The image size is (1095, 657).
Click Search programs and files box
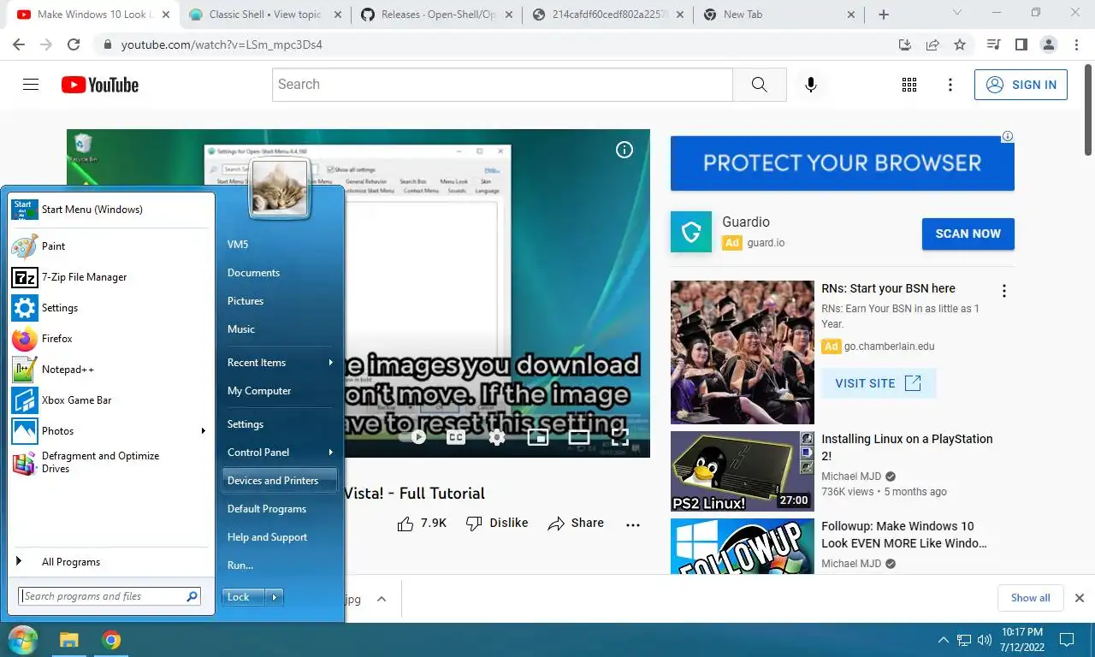pyautogui.click(x=109, y=596)
